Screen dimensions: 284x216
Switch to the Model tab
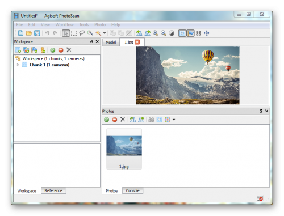coord(111,43)
